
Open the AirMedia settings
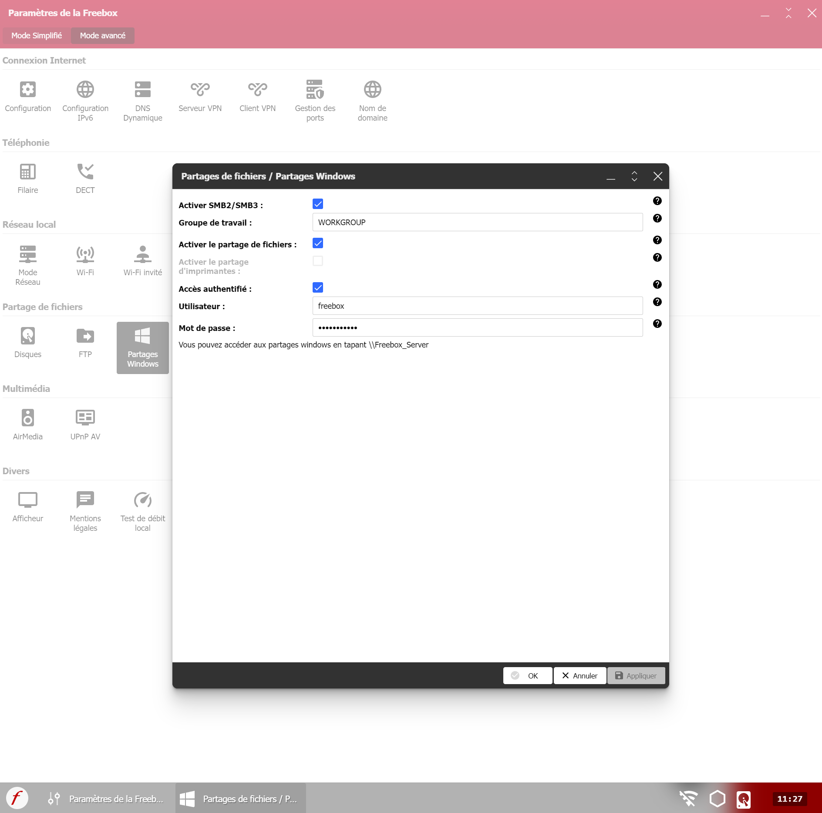pyautogui.click(x=27, y=422)
